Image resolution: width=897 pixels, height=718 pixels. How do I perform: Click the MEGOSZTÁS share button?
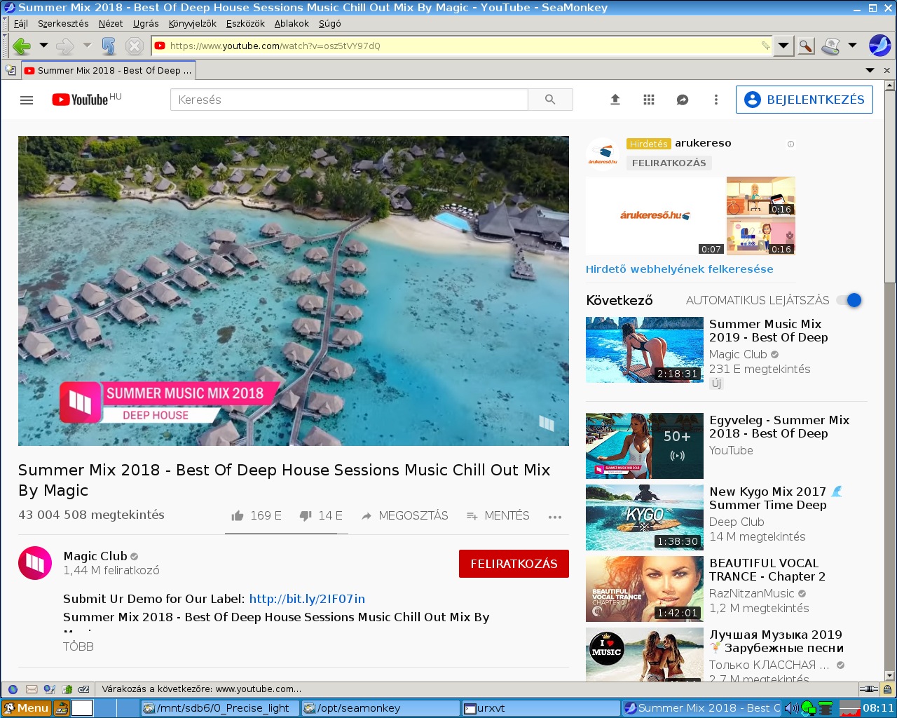tap(404, 516)
